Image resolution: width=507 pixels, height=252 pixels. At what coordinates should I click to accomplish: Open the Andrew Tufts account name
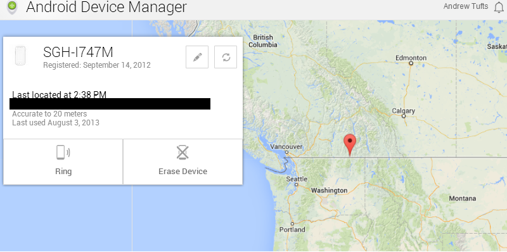pos(466,6)
